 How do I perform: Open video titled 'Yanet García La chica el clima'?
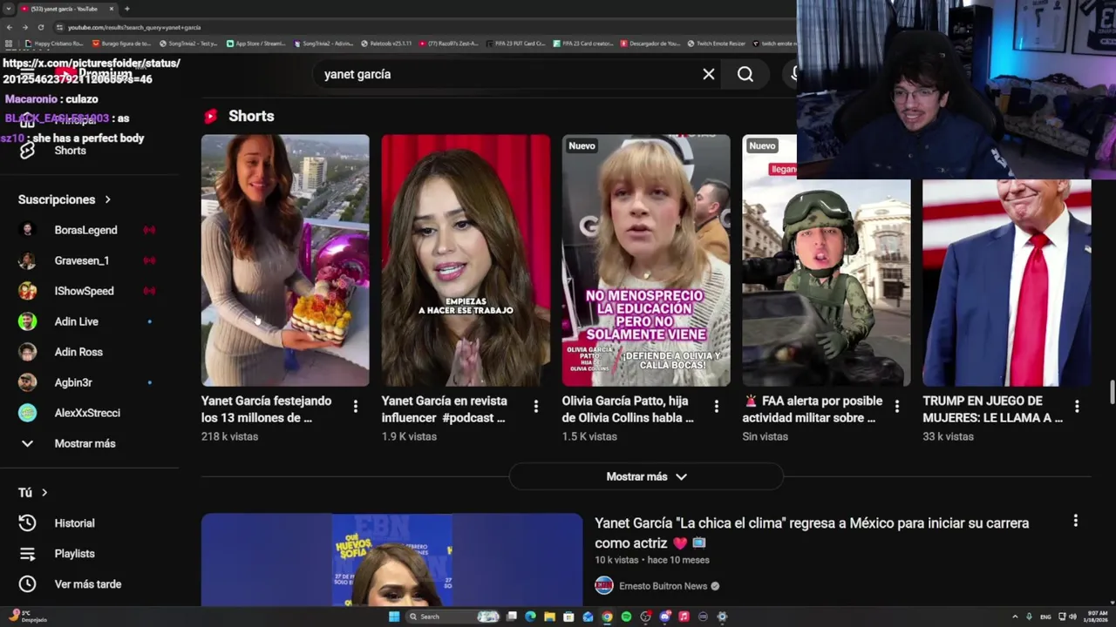click(x=812, y=533)
